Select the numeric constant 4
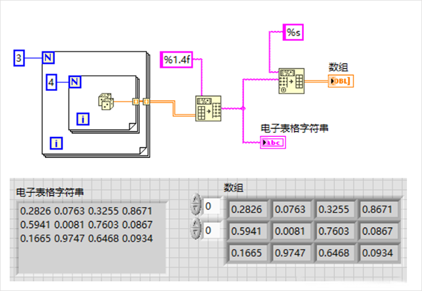This screenshot has height=291, width=422. pos(51,82)
